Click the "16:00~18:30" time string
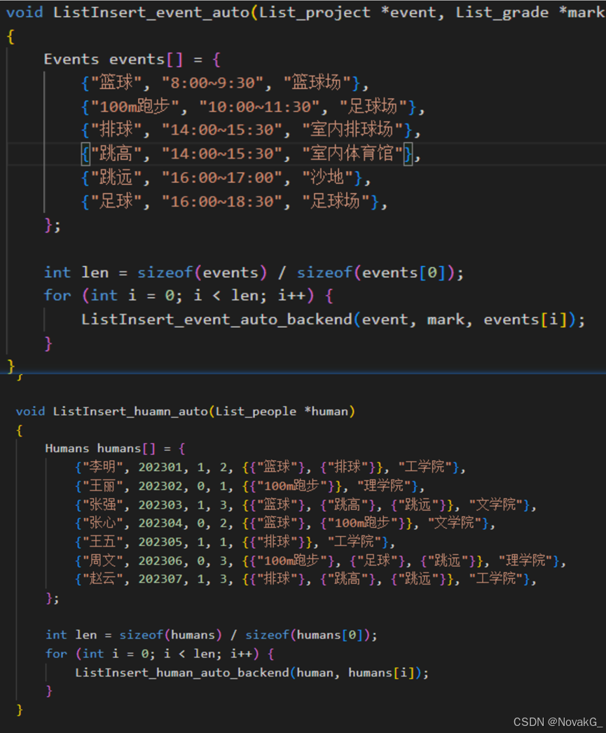606x733 pixels. [222, 202]
